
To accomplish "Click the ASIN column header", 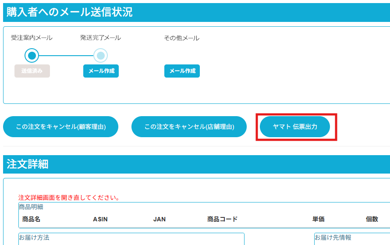I will tap(100, 219).
